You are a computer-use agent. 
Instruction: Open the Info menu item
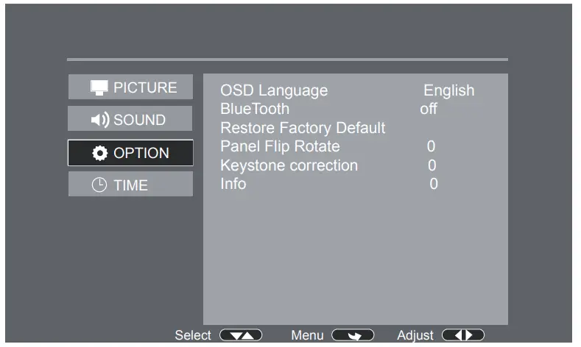click(233, 184)
